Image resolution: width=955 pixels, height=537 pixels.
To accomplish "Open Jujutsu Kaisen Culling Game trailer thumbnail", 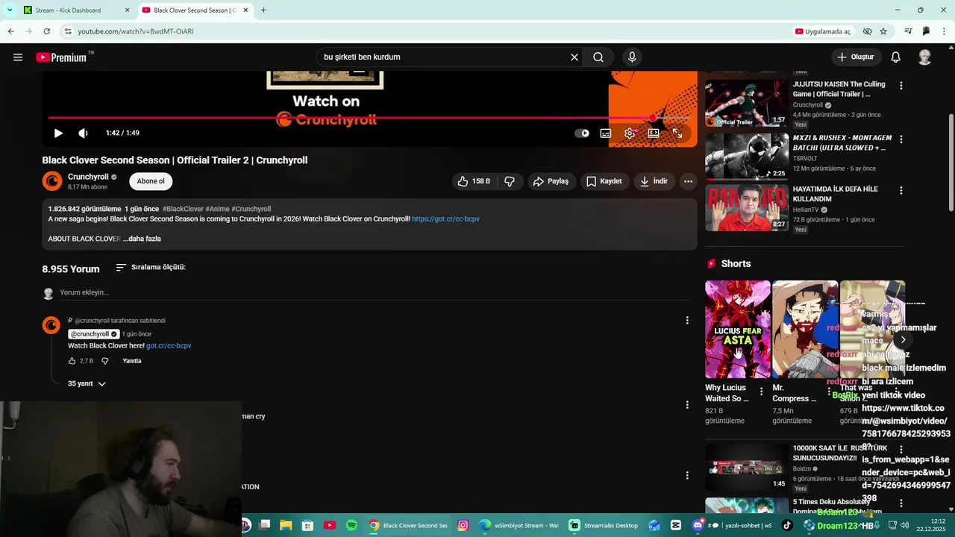I will [x=747, y=103].
